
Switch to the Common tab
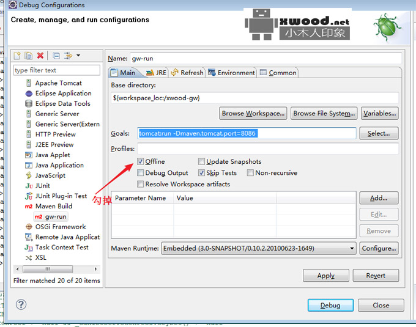(278, 73)
